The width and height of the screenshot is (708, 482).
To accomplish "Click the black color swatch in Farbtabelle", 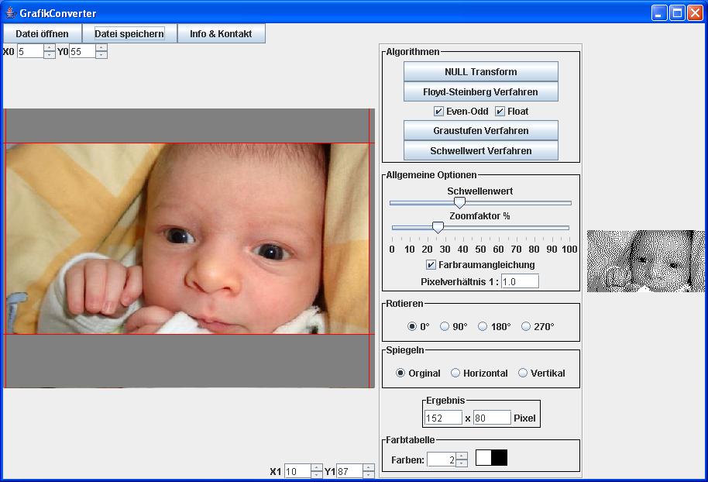I will coord(500,458).
